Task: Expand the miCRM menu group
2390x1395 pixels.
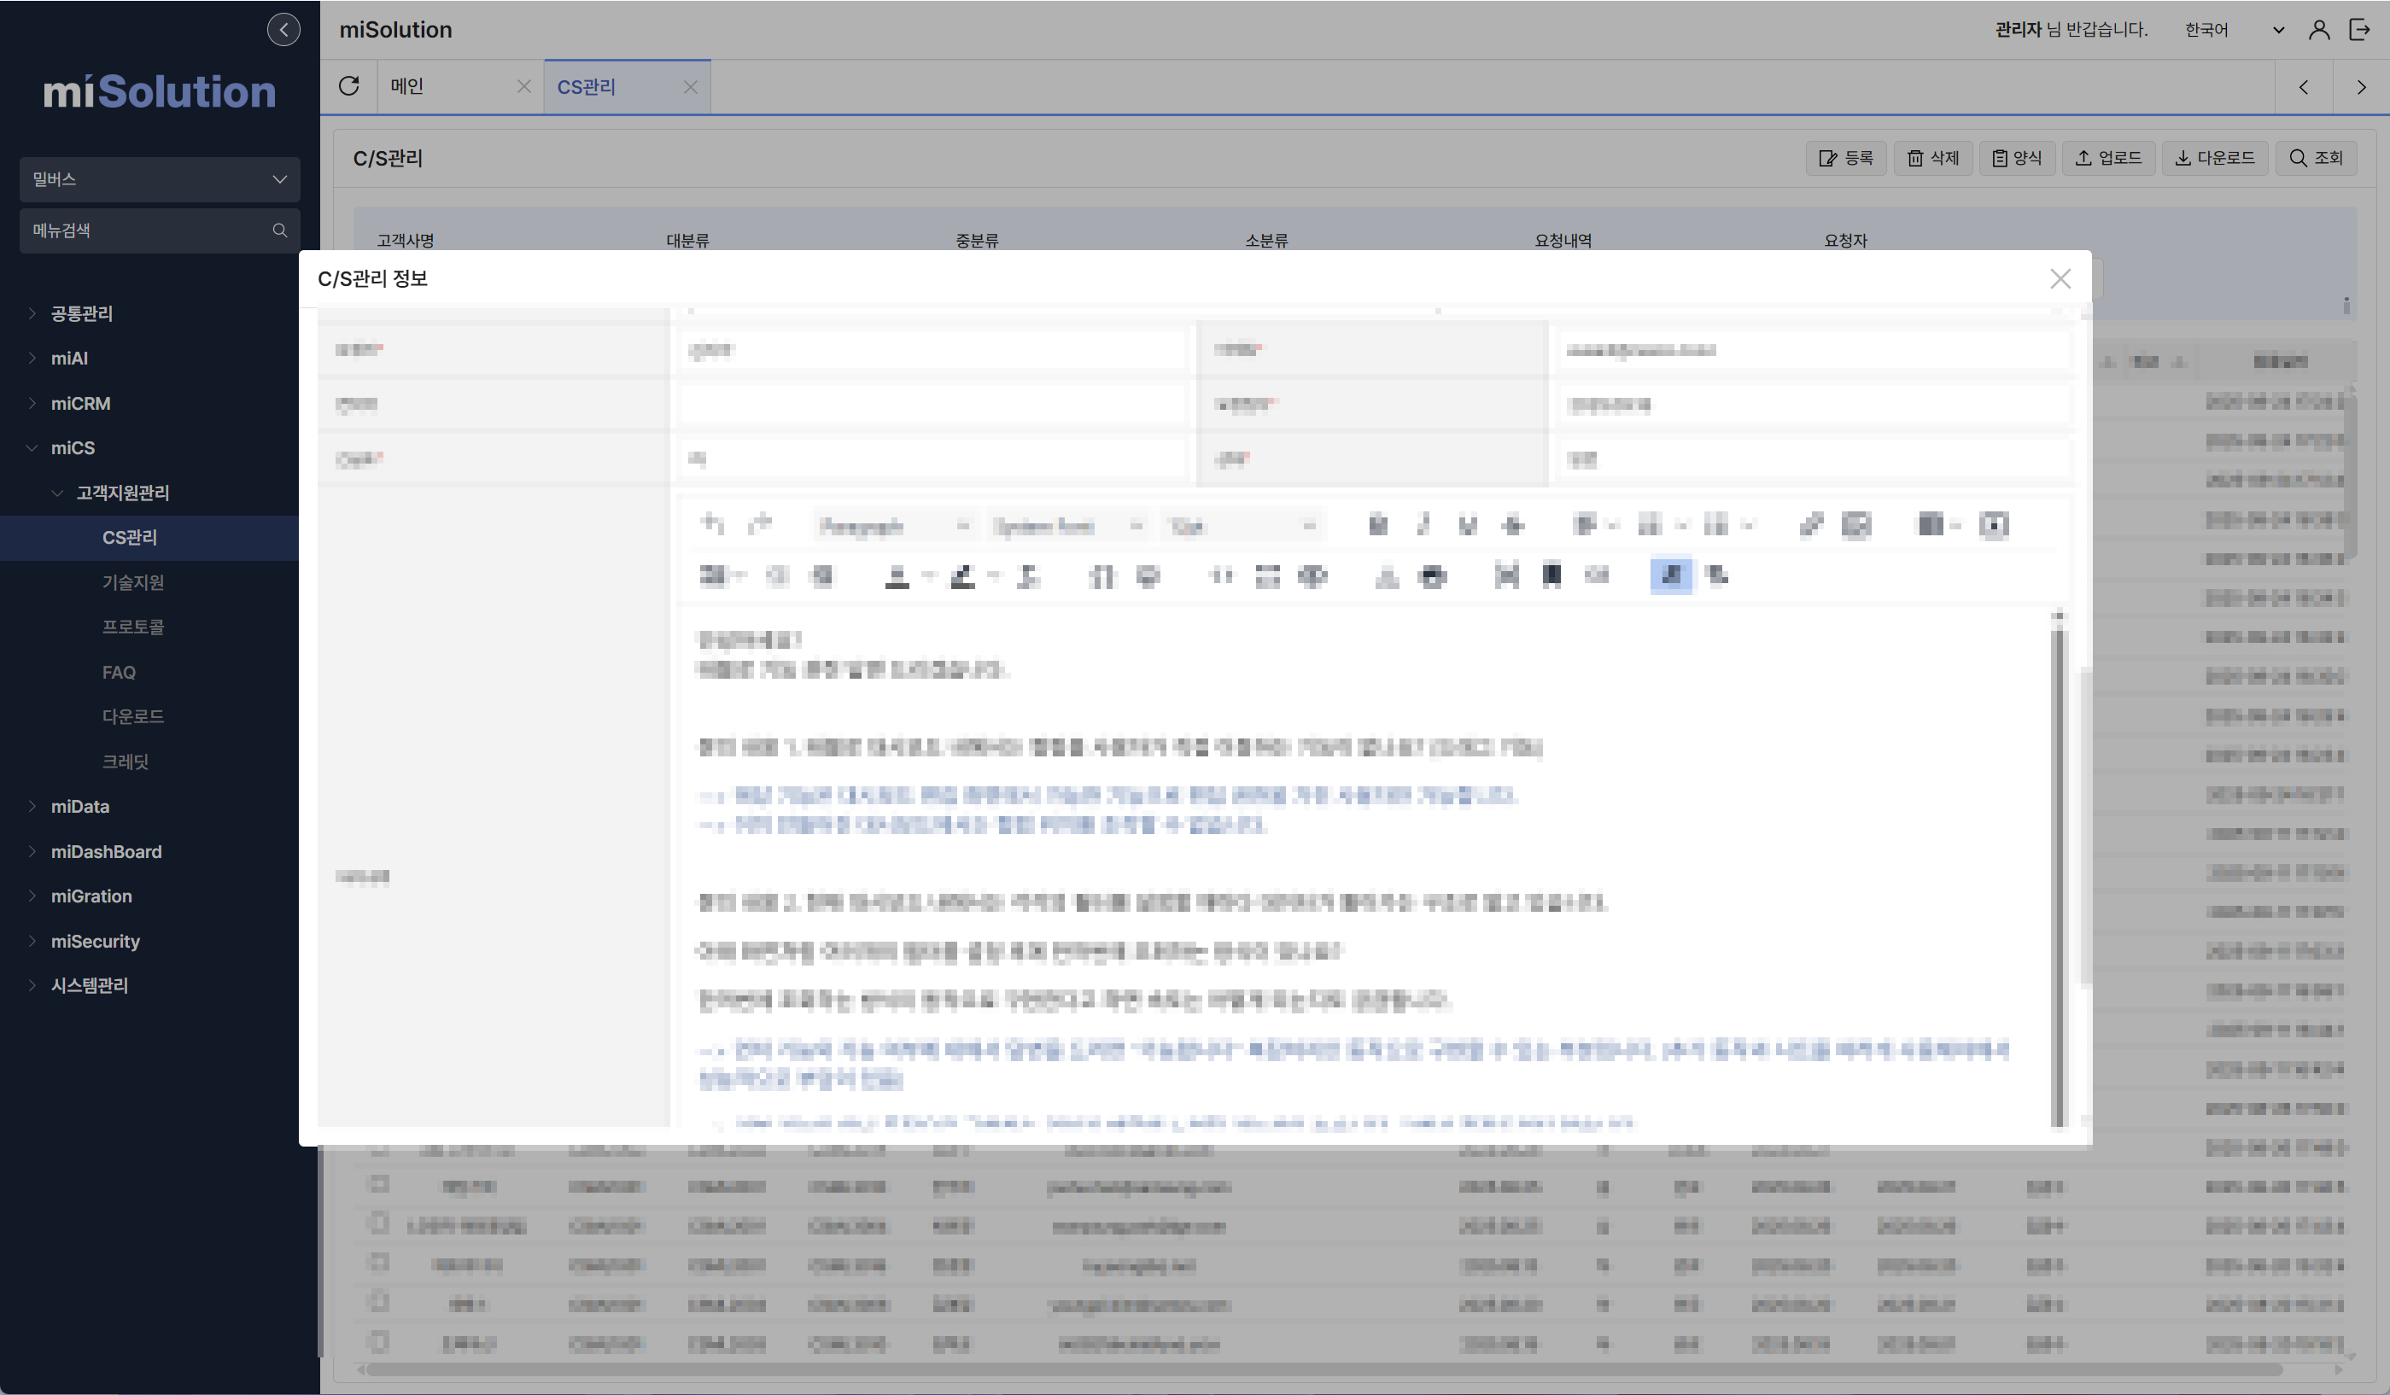Action: (x=79, y=403)
